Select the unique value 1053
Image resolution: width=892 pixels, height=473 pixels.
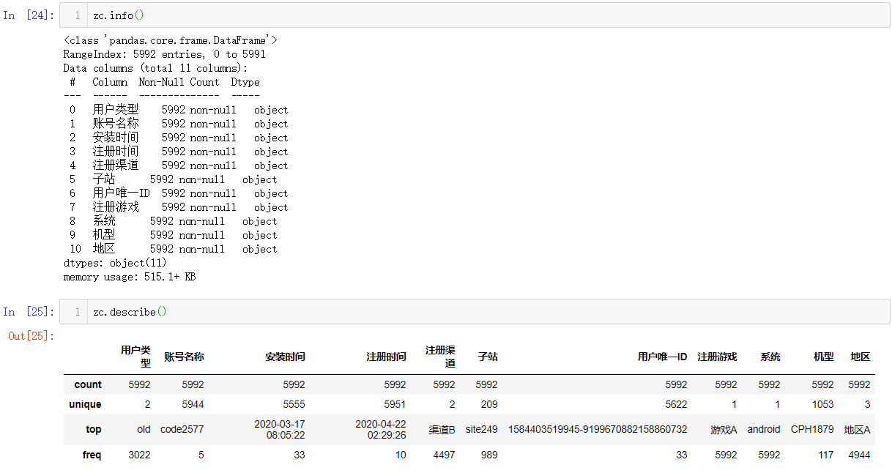(822, 404)
